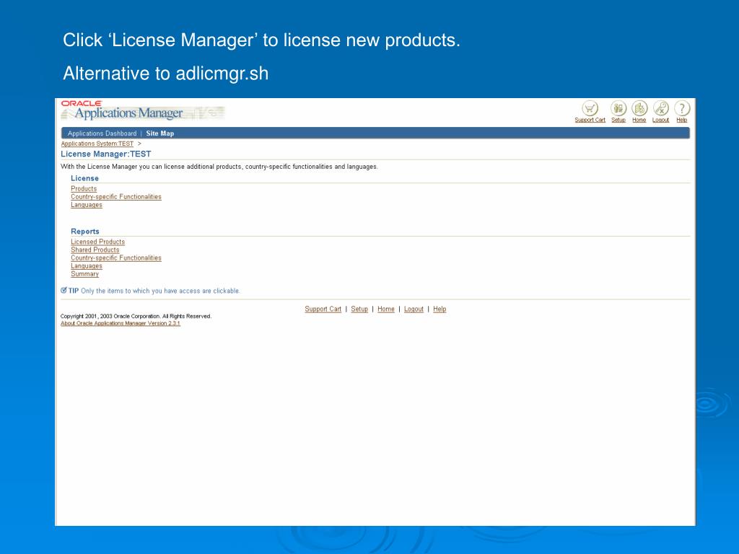Click the TIP checkmark icon

(64, 290)
